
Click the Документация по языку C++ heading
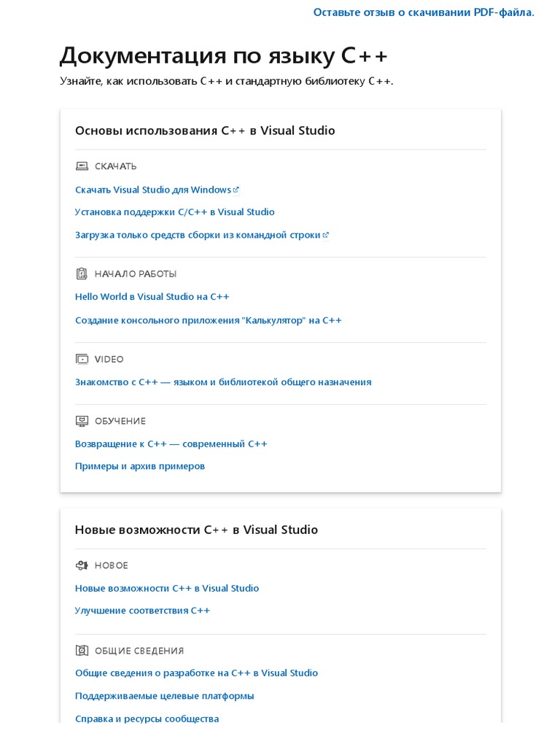pos(223,56)
